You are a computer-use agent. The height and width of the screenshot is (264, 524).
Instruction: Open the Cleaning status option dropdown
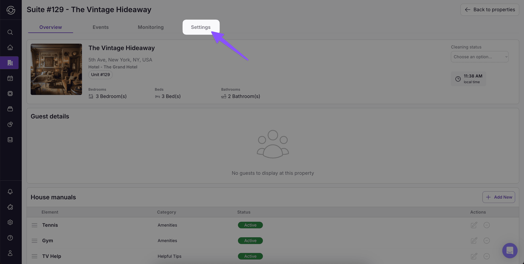pyautogui.click(x=480, y=57)
